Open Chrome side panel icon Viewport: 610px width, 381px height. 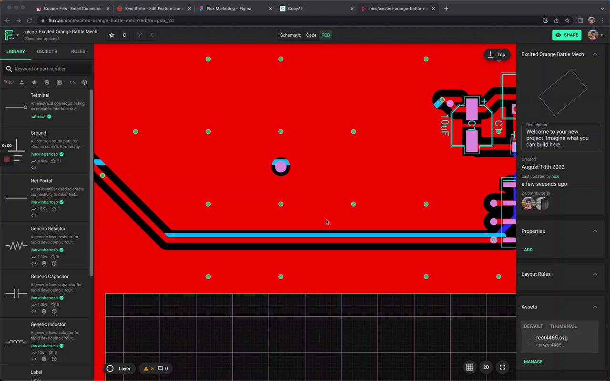(580, 20)
